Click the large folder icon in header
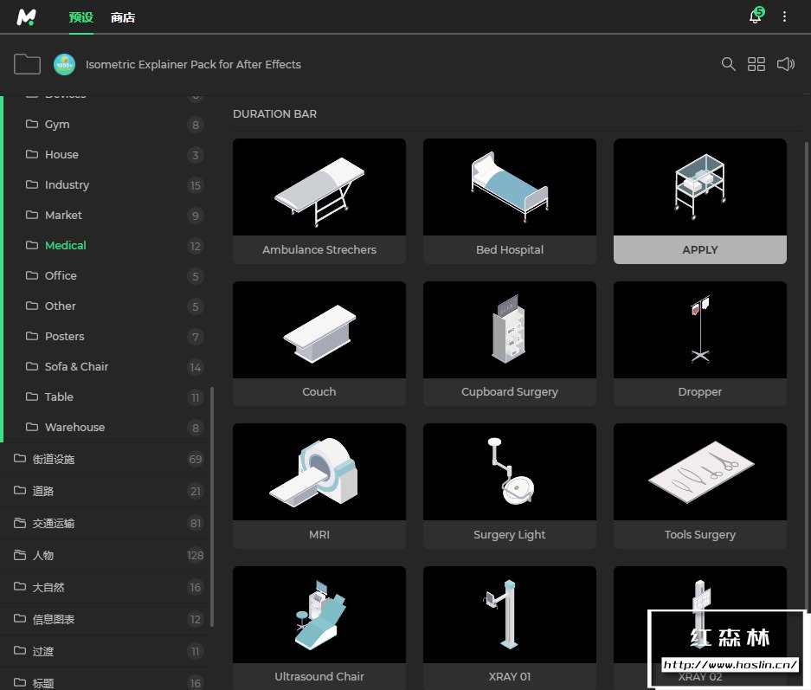 click(28, 64)
